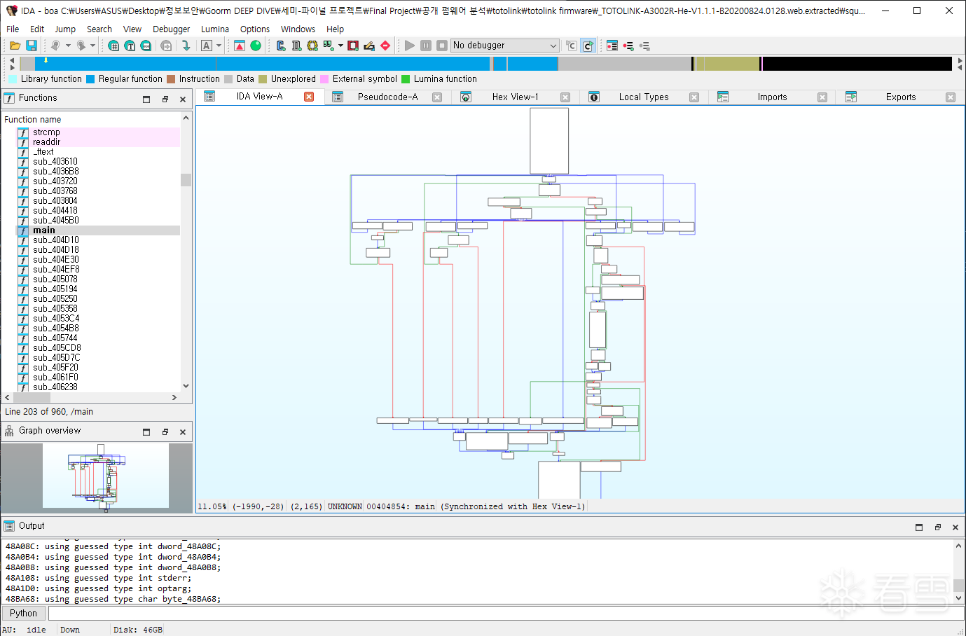Switch to the Pseudocode-A tab
Screen dimensions: 966x636
387,97
